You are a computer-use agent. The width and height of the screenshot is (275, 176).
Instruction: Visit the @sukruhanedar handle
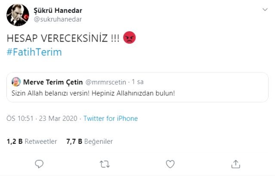coord(57,19)
